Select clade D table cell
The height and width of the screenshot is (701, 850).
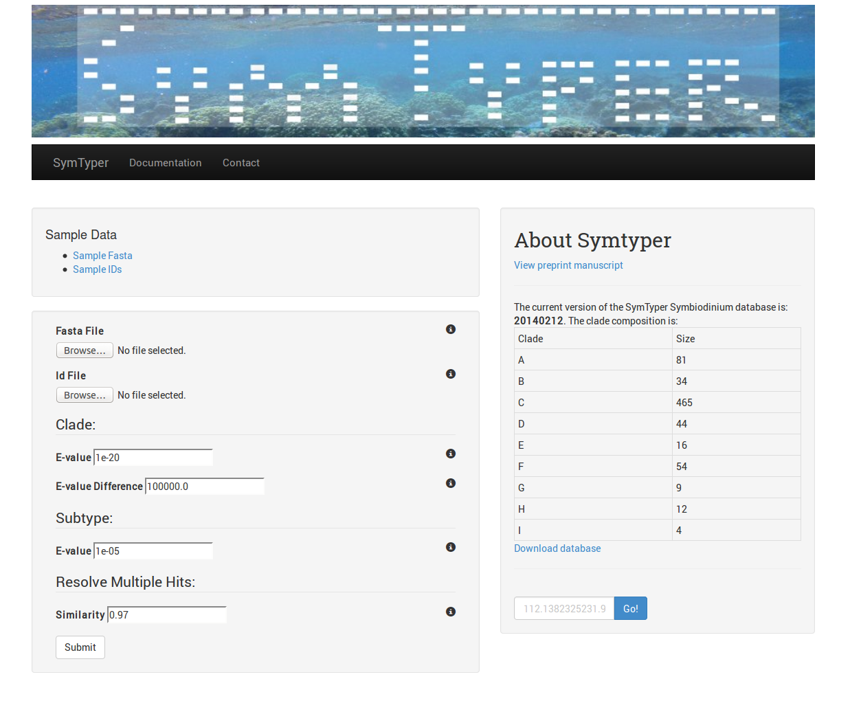pyautogui.click(x=593, y=424)
